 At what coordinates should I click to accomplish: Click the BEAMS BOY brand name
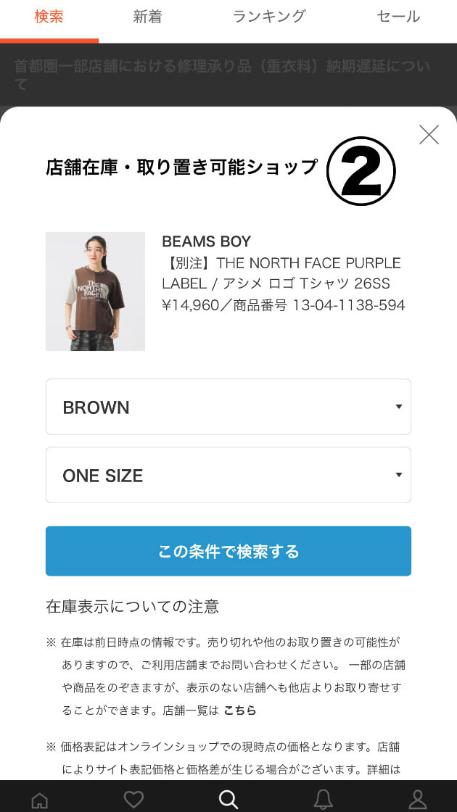(206, 241)
